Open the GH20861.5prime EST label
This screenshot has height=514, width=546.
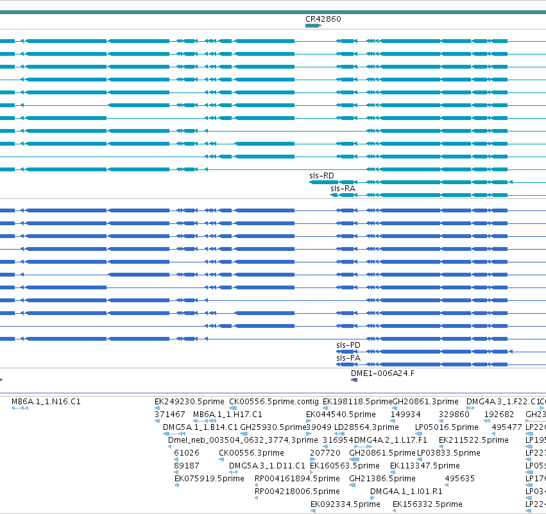coord(382,453)
